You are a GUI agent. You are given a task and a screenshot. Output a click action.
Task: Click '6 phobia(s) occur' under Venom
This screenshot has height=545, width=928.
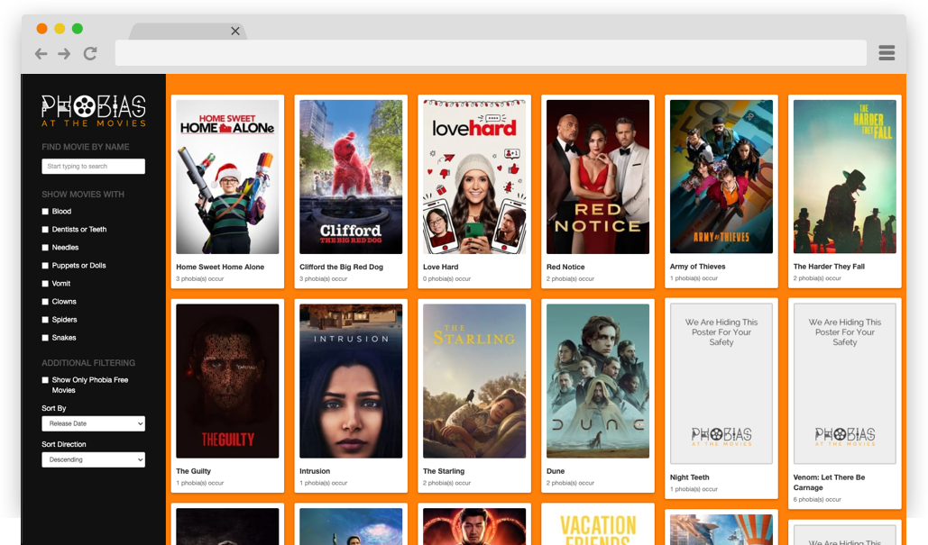[817, 499]
